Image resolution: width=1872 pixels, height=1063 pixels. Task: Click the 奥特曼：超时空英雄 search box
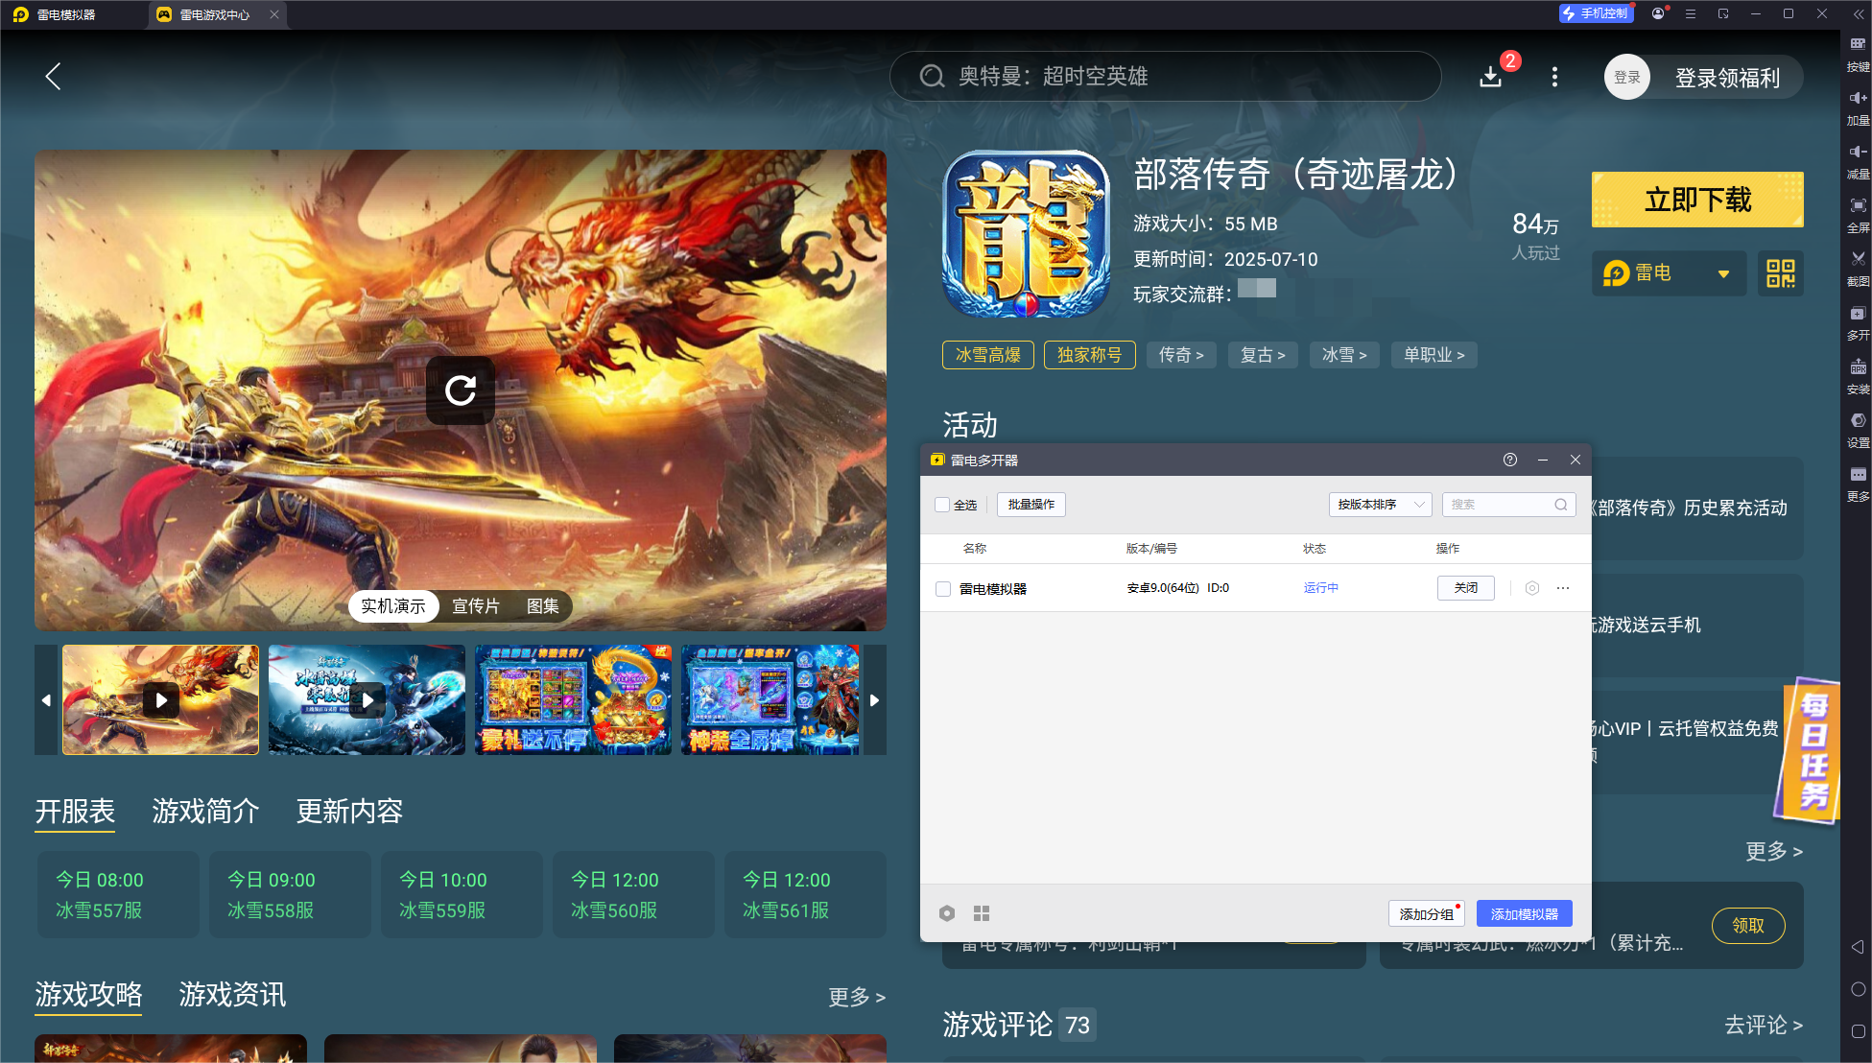[1165, 77]
